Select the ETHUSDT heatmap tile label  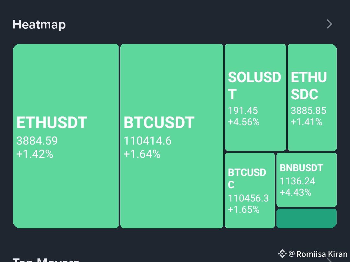pyautogui.click(x=52, y=123)
